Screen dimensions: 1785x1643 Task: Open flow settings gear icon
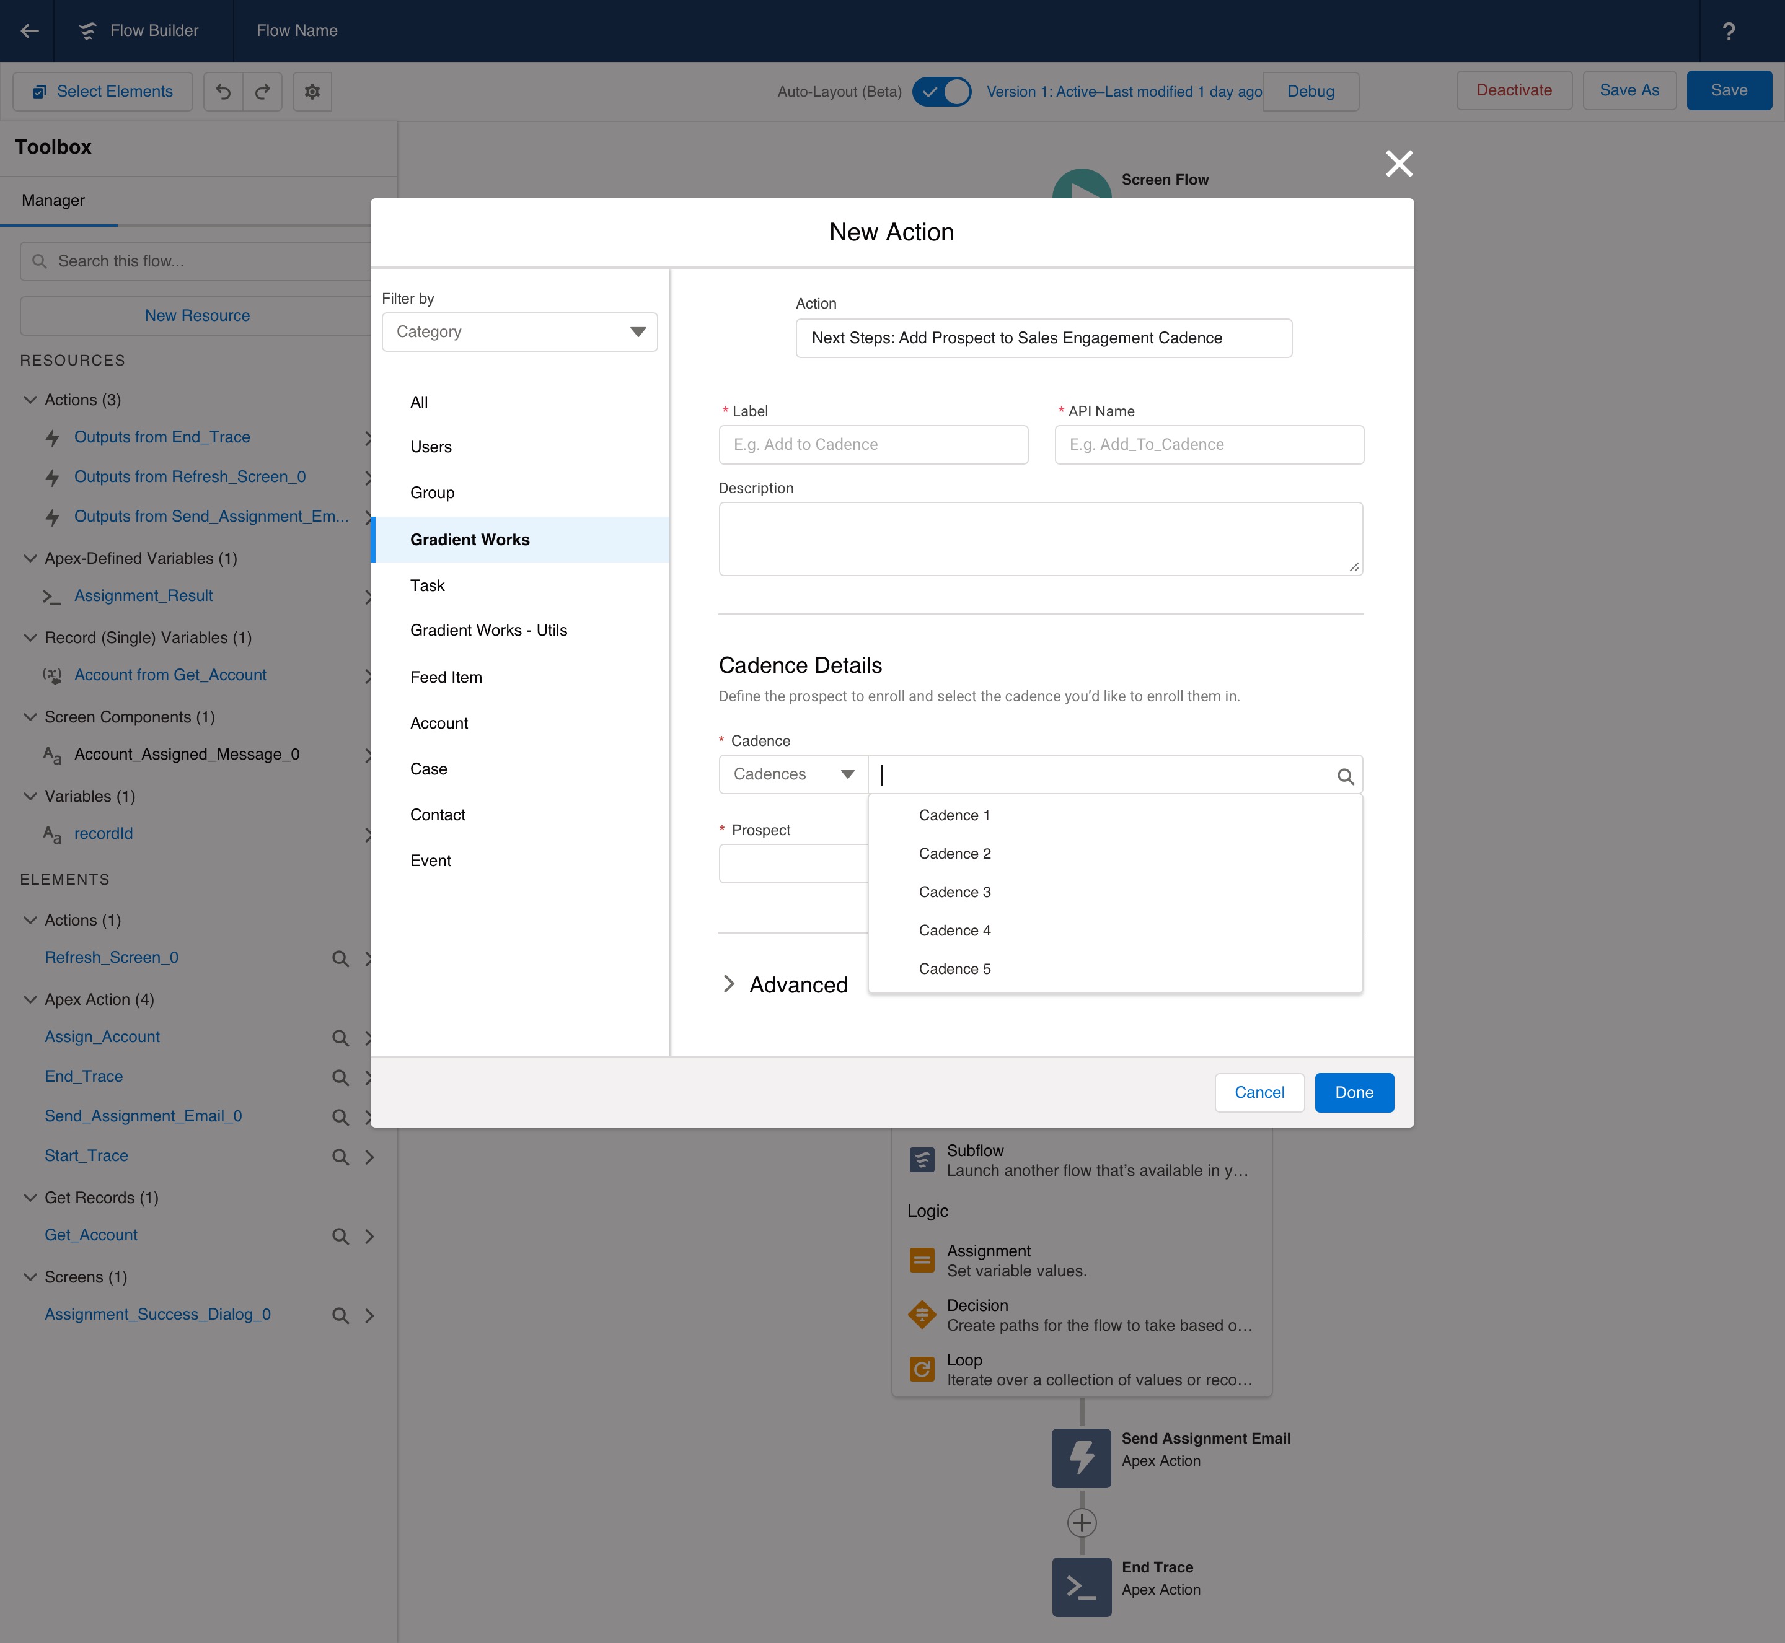pyautogui.click(x=312, y=92)
